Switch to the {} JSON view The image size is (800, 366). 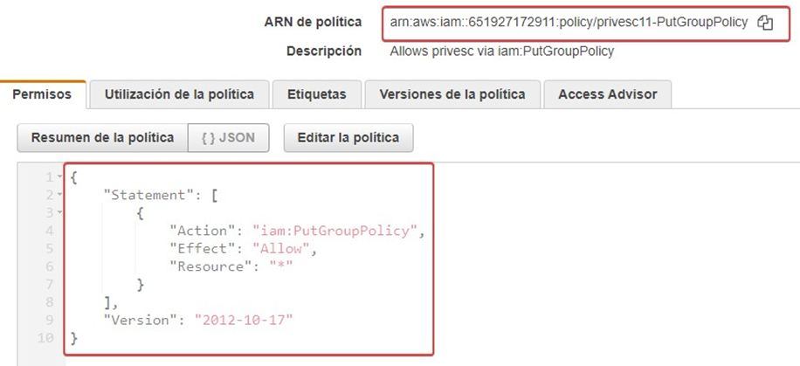tap(228, 137)
